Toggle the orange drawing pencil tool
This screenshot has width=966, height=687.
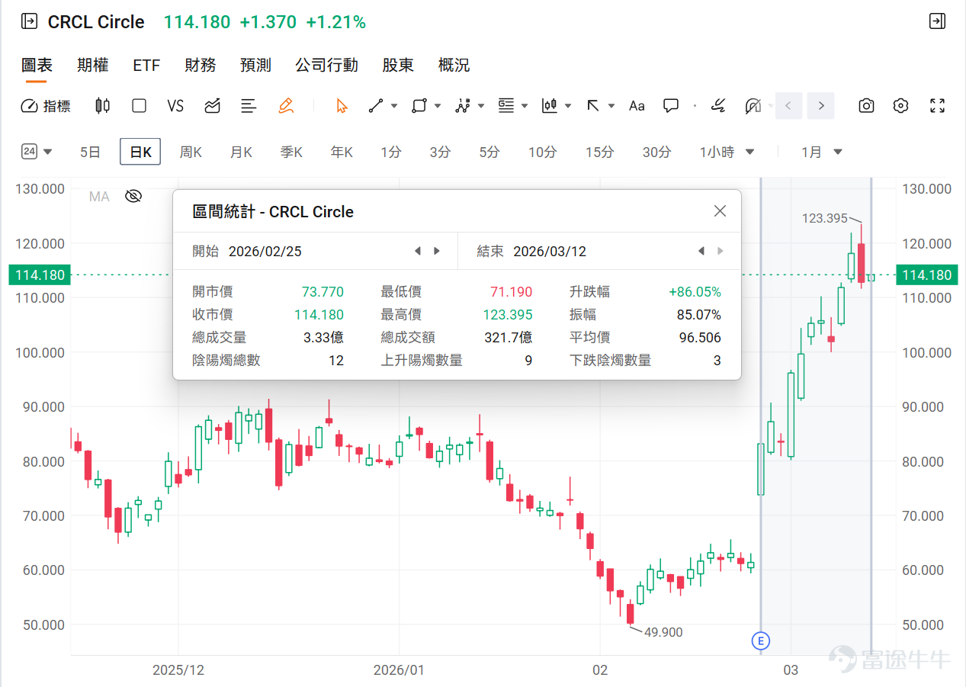[286, 106]
